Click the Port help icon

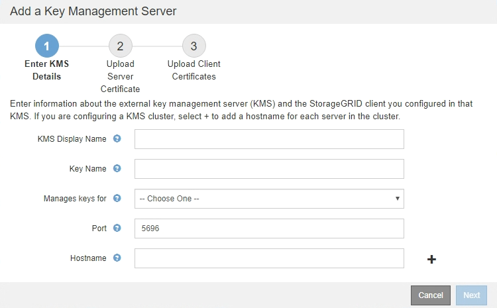coord(117,229)
